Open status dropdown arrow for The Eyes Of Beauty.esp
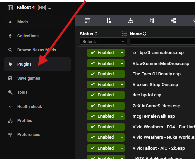This screenshot has width=195, height=159. pyautogui.click(x=122, y=74)
